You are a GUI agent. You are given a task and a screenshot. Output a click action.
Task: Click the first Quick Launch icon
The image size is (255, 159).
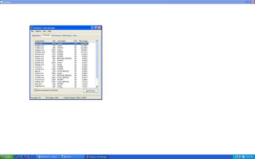point(18,157)
